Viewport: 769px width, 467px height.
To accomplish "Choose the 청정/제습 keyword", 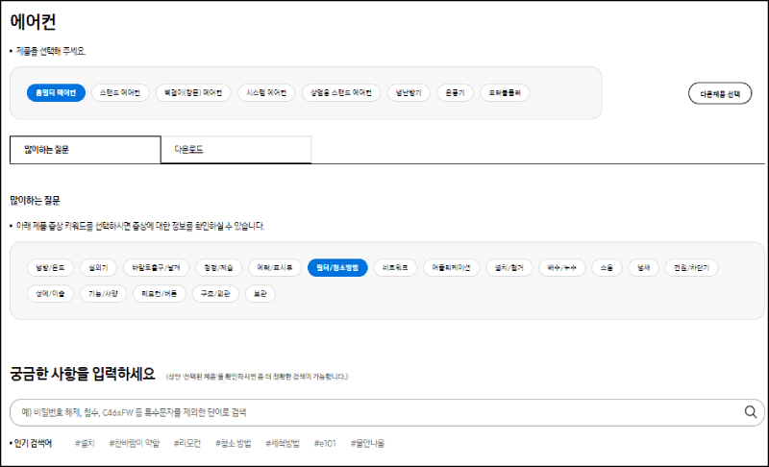I will coord(218,267).
